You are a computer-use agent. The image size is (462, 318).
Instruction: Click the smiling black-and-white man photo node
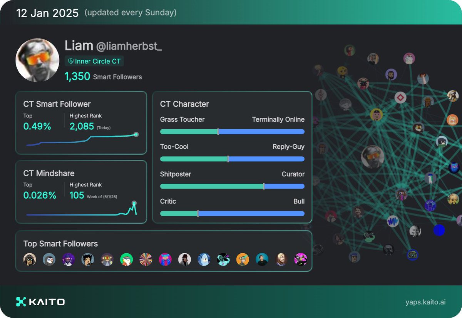[x=415, y=231]
